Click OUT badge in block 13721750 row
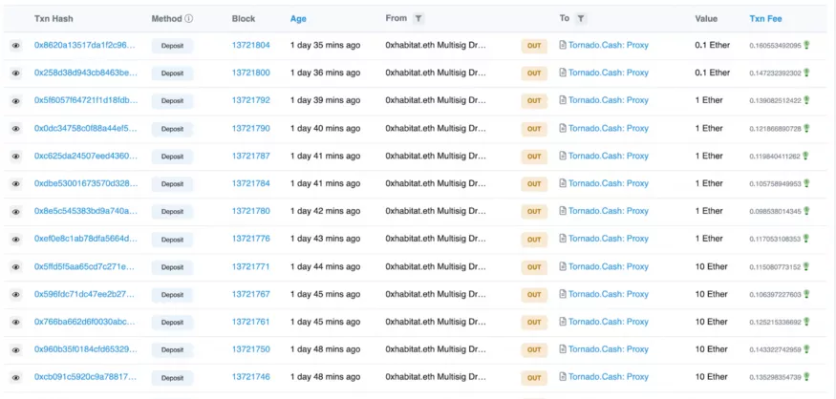836x399 pixels. click(534, 350)
